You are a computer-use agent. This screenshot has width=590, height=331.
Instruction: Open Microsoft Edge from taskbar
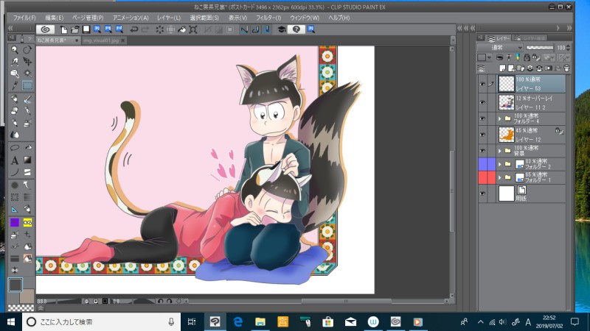pos(237,321)
